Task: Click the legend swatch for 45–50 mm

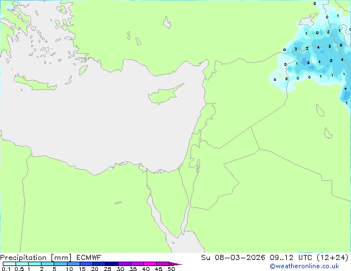Action: tap(163, 264)
